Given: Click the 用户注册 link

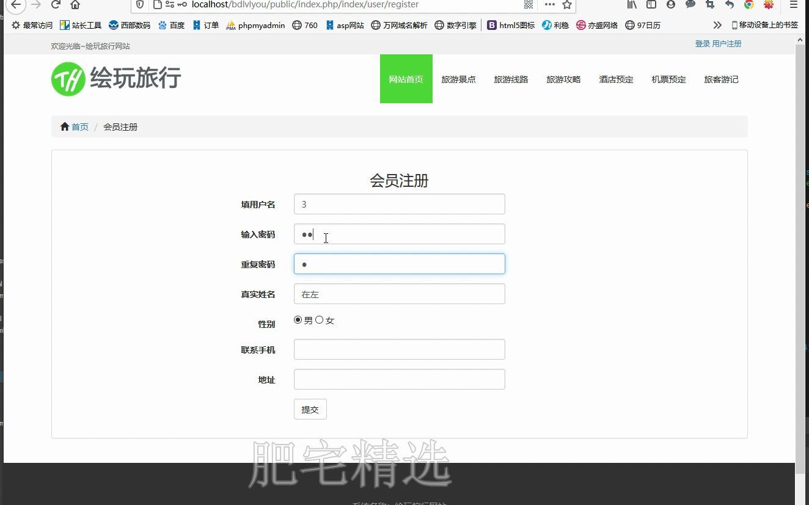Looking at the screenshot, I should pos(727,44).
